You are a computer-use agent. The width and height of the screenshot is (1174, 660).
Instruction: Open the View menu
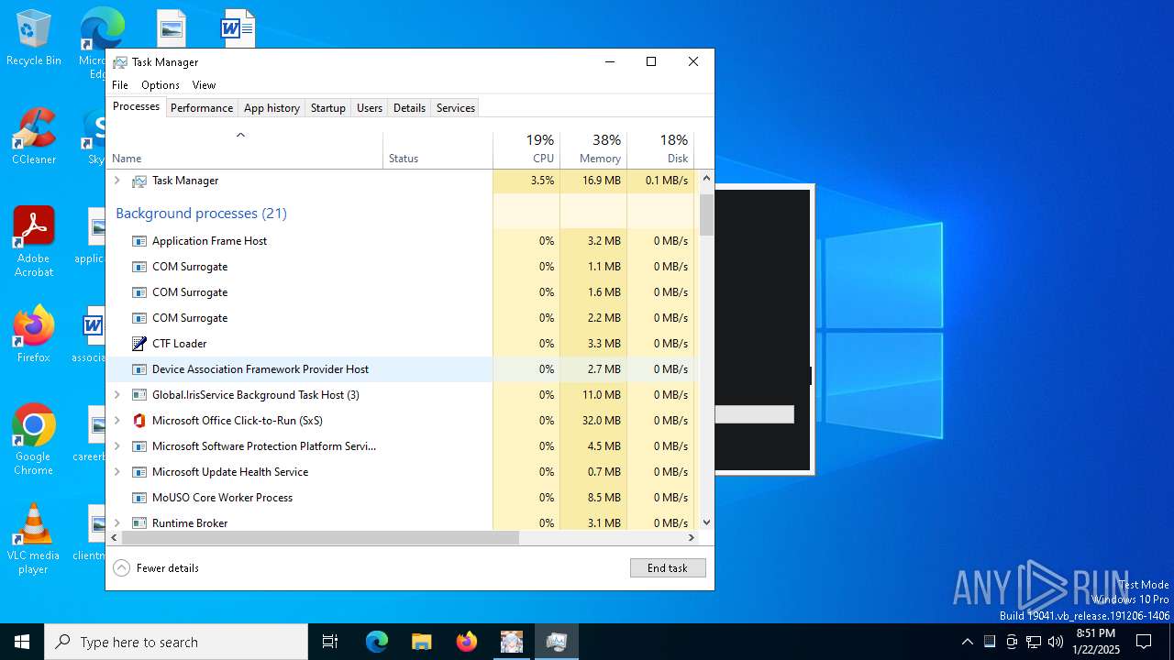coord(204,85)
